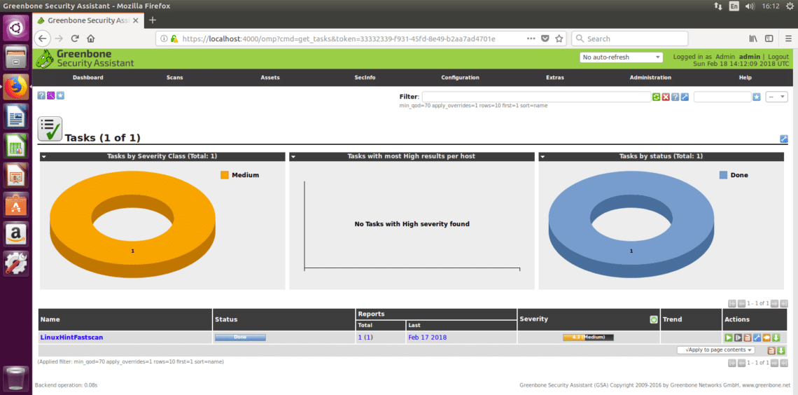Click the Done status progress bar
This screenshot has height=395, width=798.
click(240, 338)
